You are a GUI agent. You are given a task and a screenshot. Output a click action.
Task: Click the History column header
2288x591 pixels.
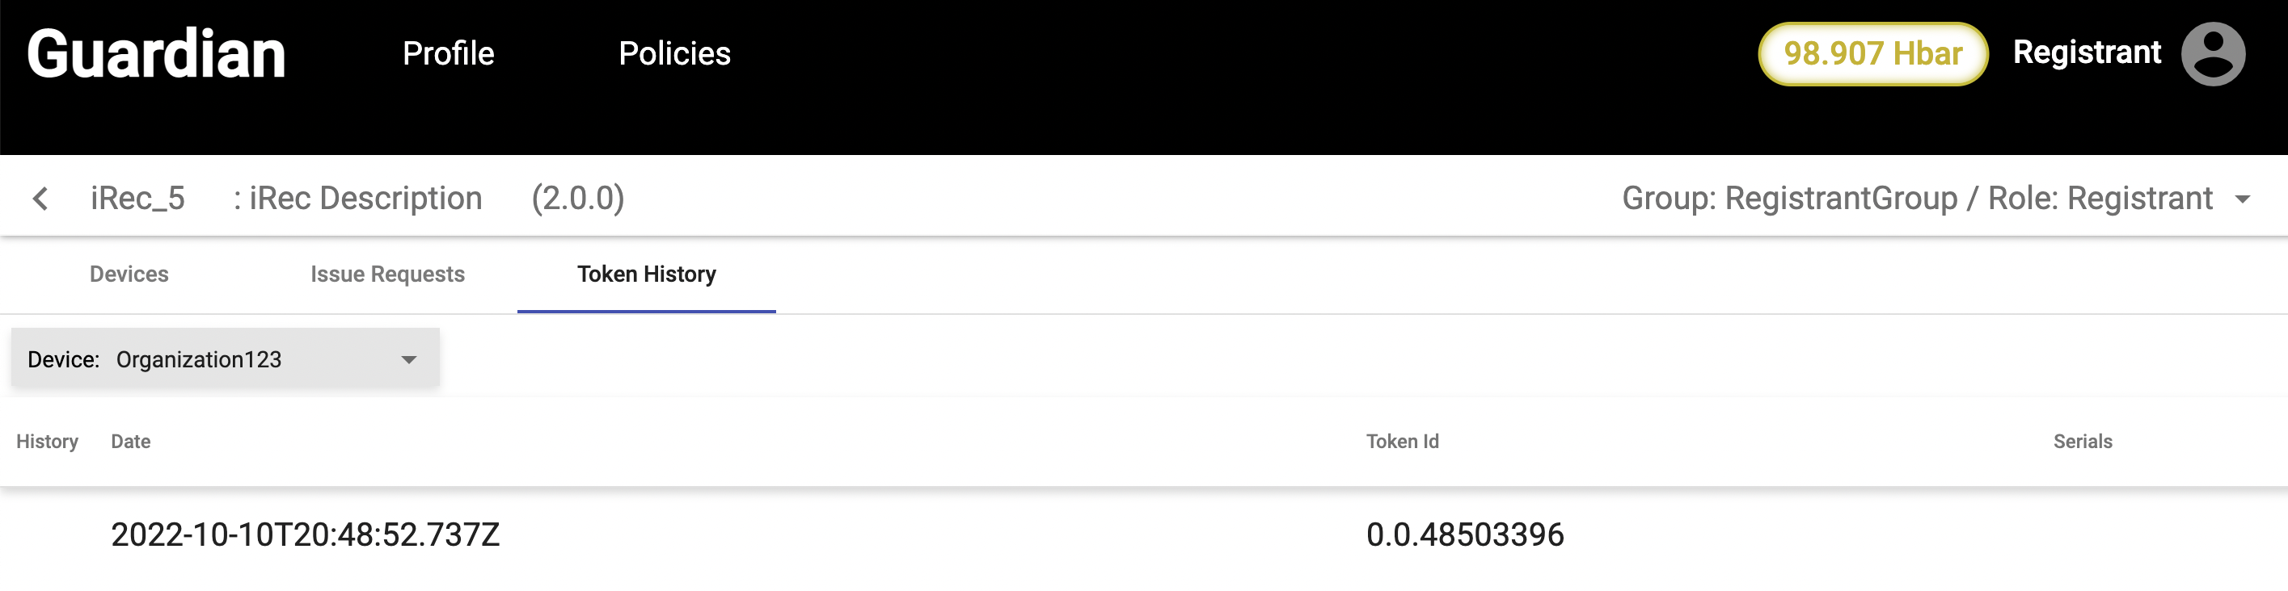pyautogui.click(x=47, y=441)
